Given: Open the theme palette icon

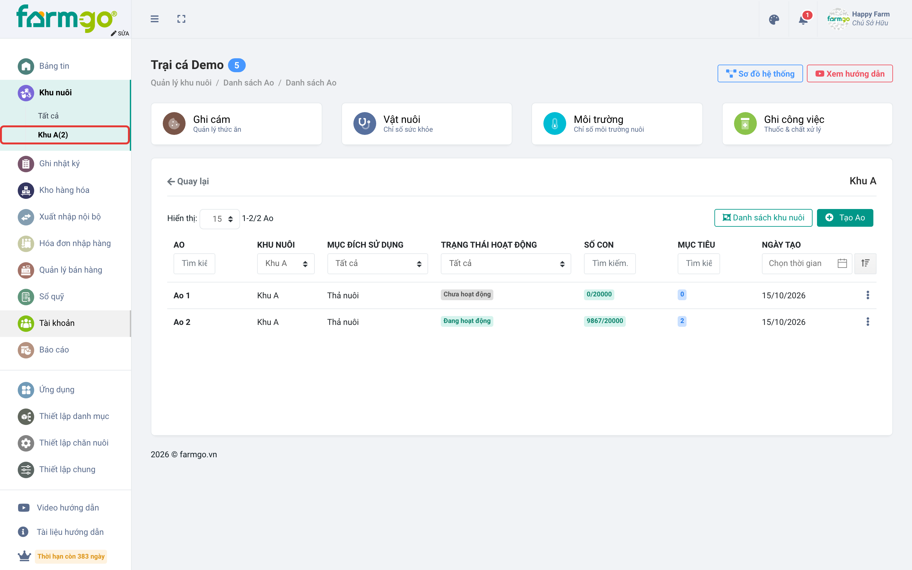Looking at the screenshot, I should point(774,20).
